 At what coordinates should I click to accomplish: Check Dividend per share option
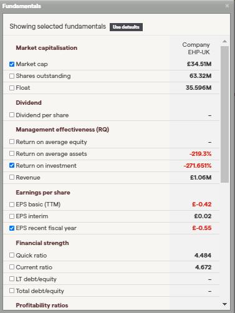point(12,115)
